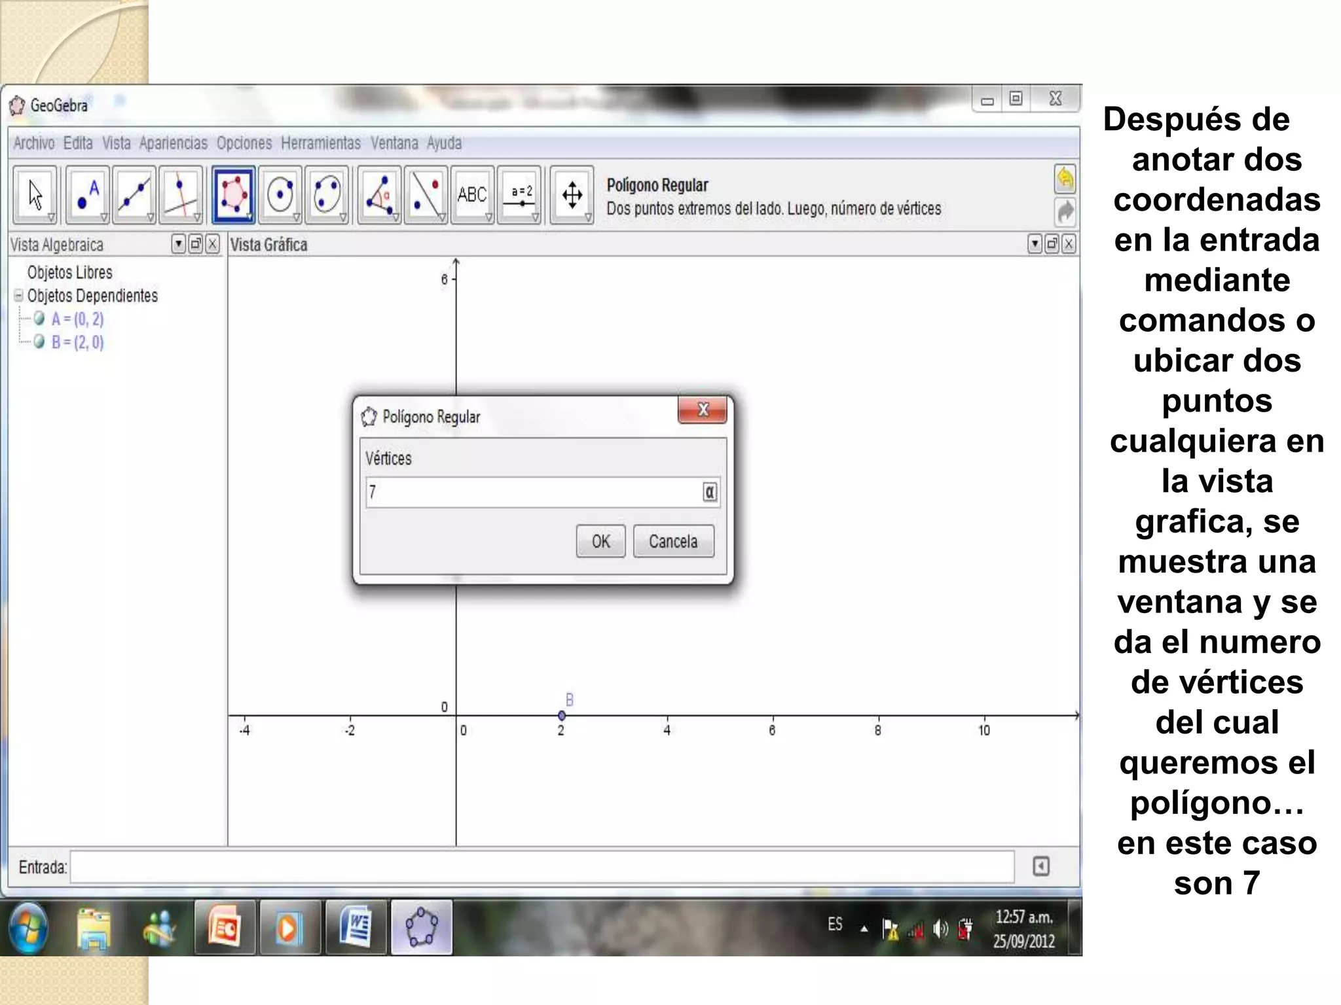Select the Reflect about line tool
Viewport: 1341px width, 1005px height.
pyautogui.click(x=426, y=194)
